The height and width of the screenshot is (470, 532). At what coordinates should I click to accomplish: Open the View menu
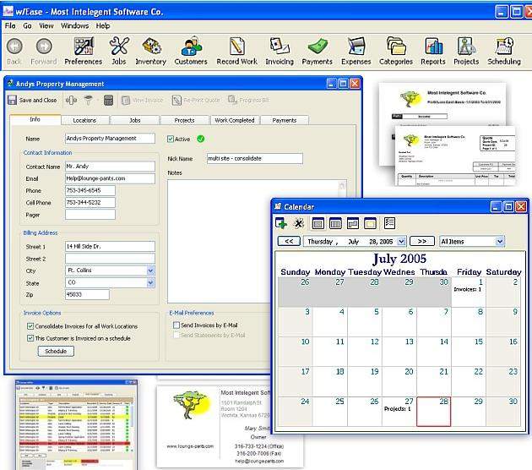(x=46, y=26)
